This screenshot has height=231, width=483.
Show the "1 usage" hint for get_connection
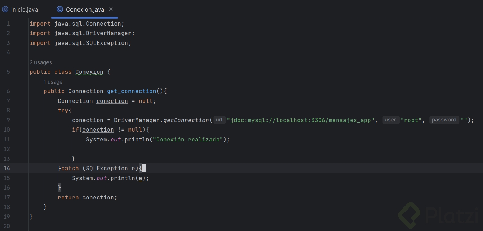[x=53, y=82]
